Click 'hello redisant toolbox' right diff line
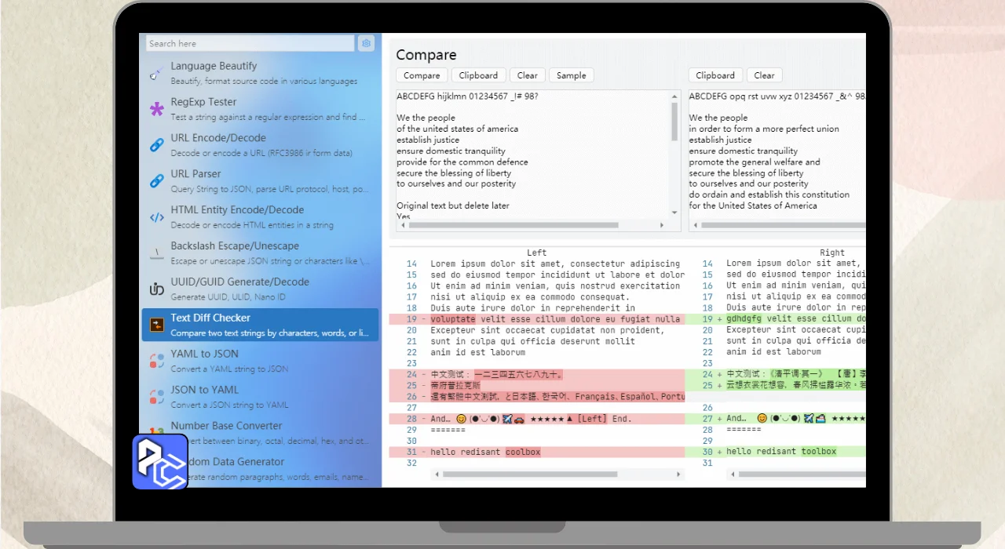 click(781, 452)
